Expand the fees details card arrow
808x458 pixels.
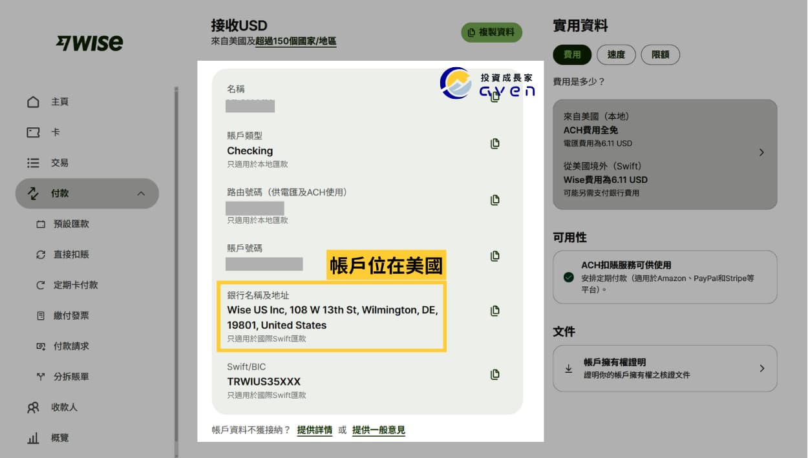pos(761,153)
